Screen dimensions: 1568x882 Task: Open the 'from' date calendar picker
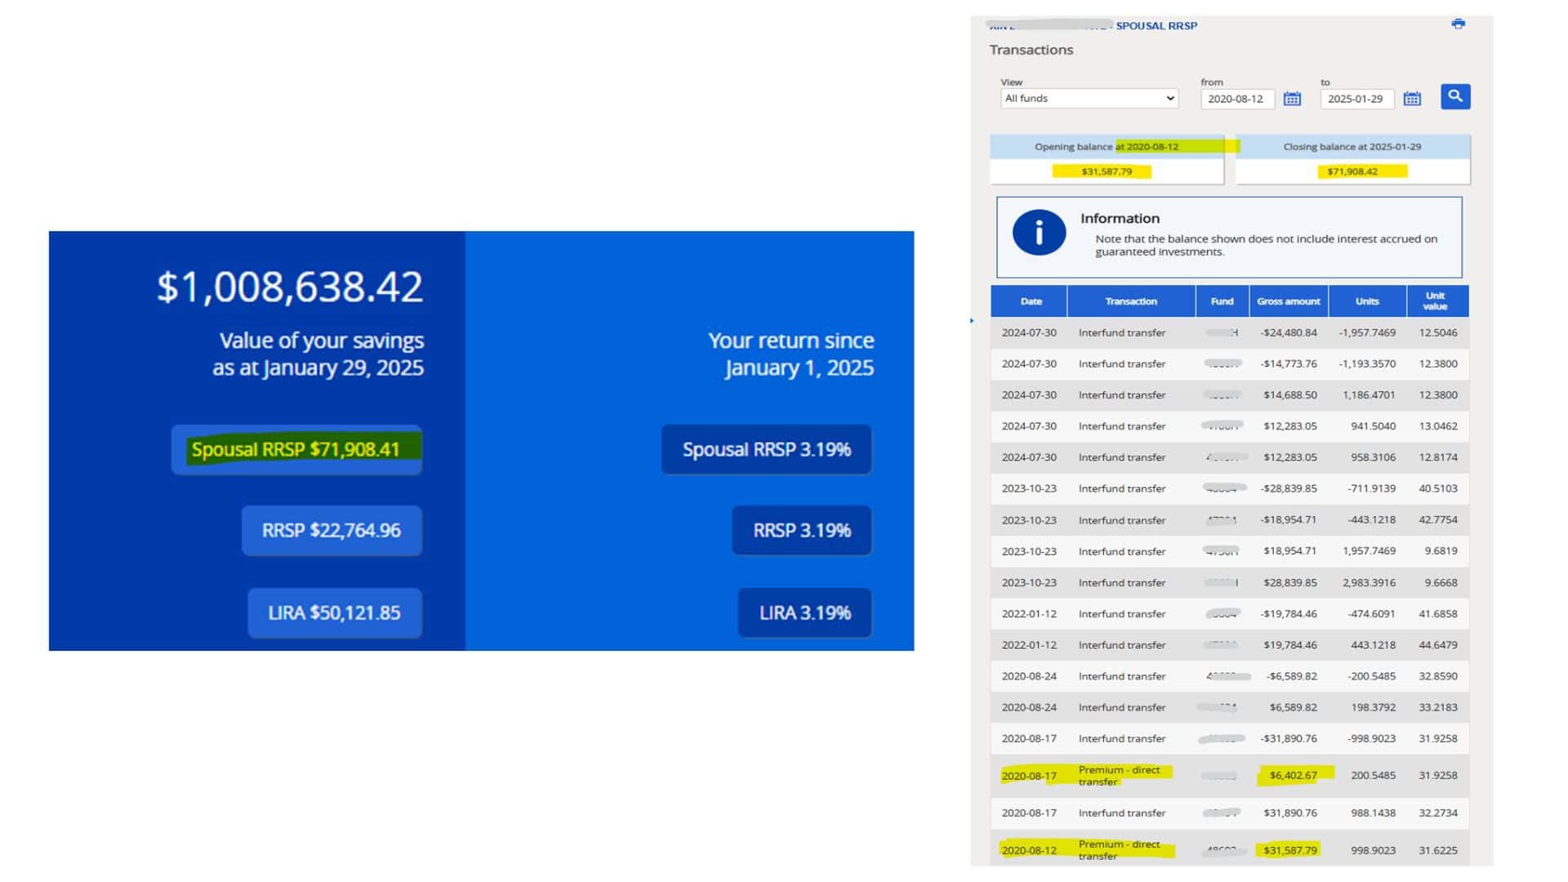click(1292, 99)
